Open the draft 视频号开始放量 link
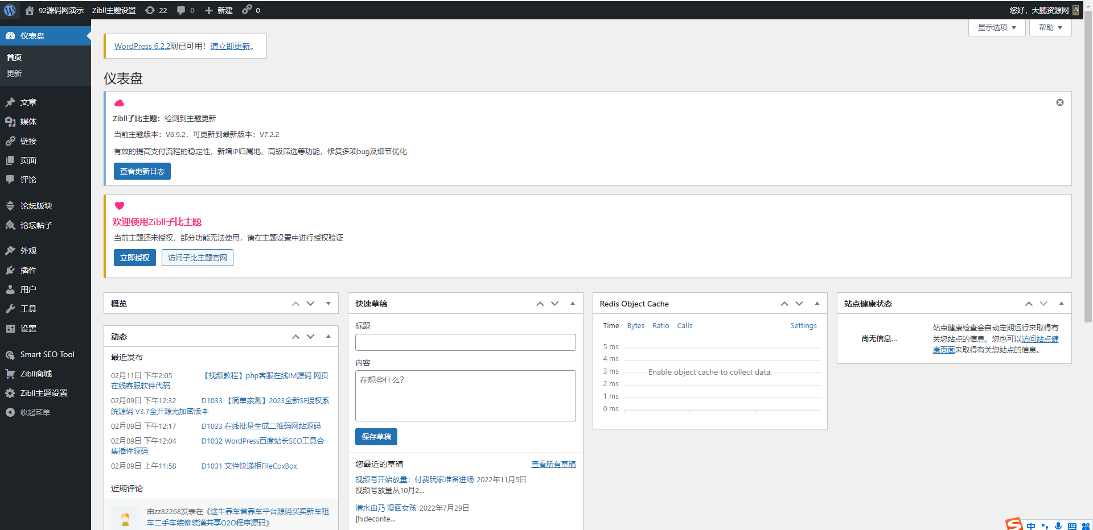The width and height of the screenshot is (1093, 530). click(x=414, y=479)
